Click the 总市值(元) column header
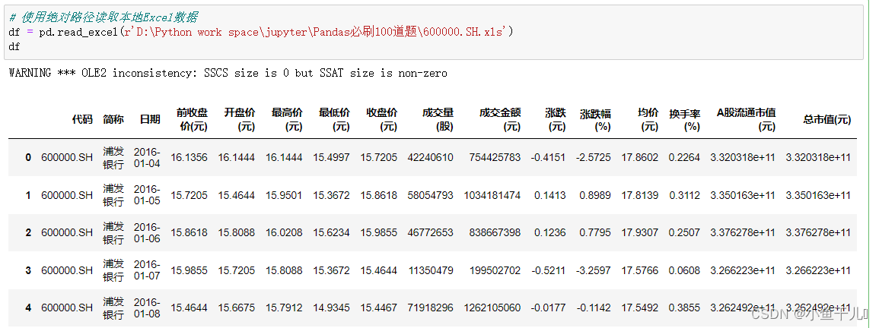This screenshot has width=879, height=328. (826, 119)
